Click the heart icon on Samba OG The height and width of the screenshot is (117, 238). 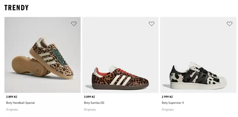pyautogui.click(x=151, y=24)
